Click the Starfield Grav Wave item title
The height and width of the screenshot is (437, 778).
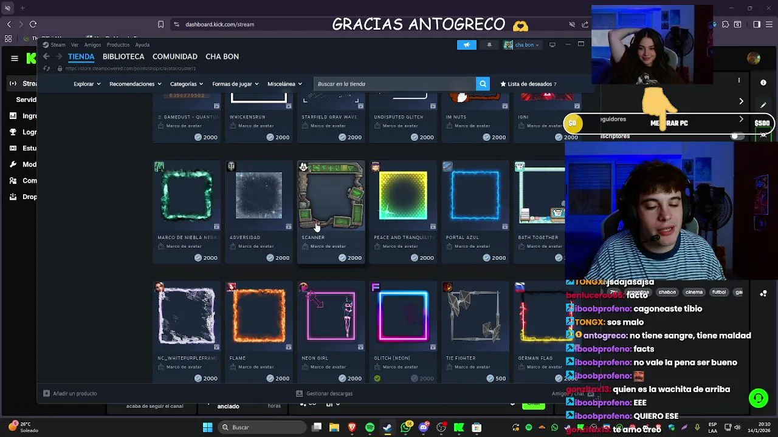(x=329, y=117)
